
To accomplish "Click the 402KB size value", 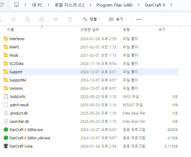I will coord(172,130).
